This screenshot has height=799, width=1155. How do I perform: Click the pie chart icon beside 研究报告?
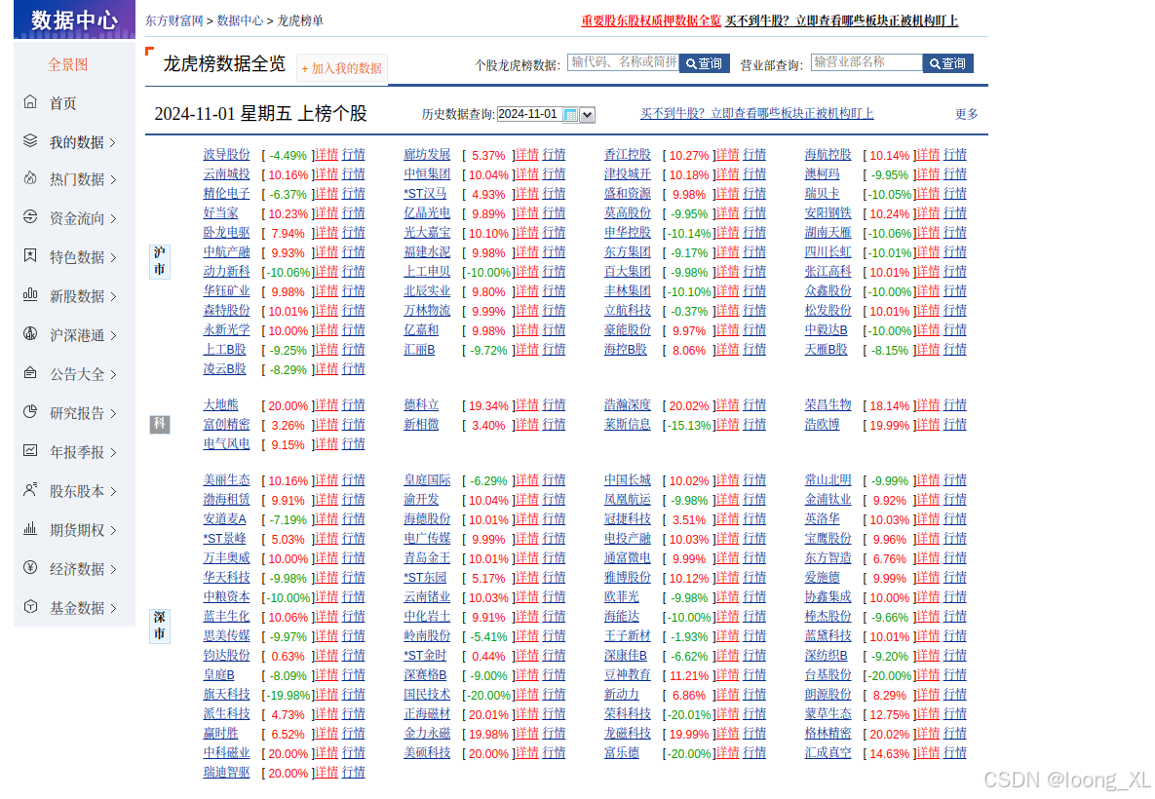click(x=30, y=411)
